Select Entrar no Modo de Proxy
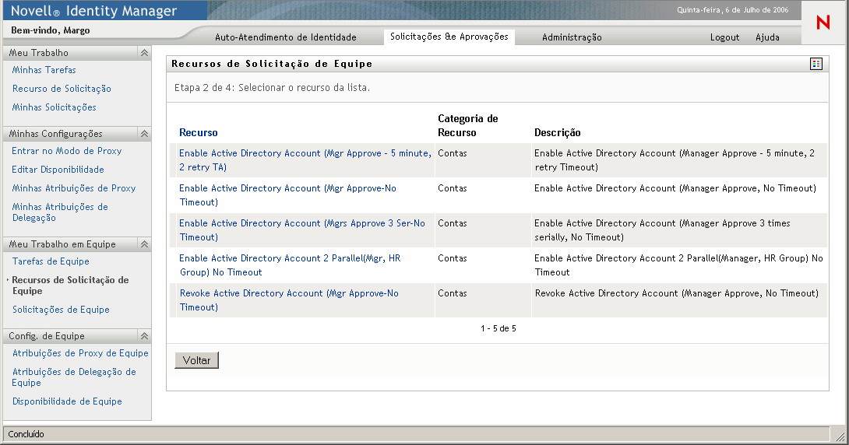849x445 pixels. 67,151
